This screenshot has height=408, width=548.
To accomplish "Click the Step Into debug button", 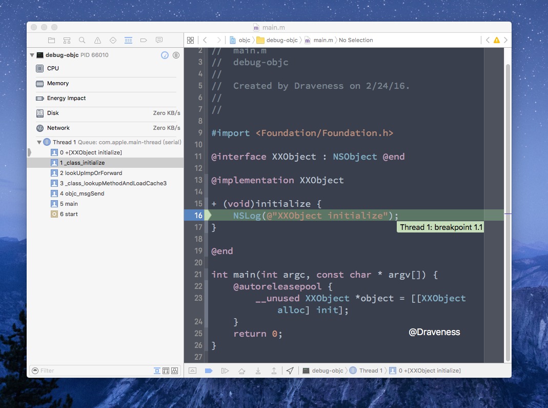I will point(258,371).
